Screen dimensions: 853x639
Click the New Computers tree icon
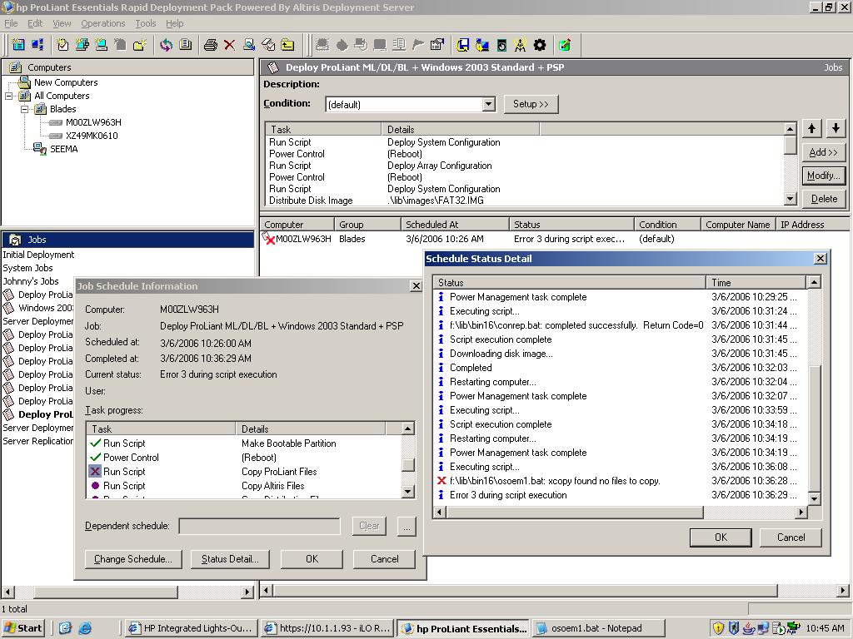coord(24,82)
